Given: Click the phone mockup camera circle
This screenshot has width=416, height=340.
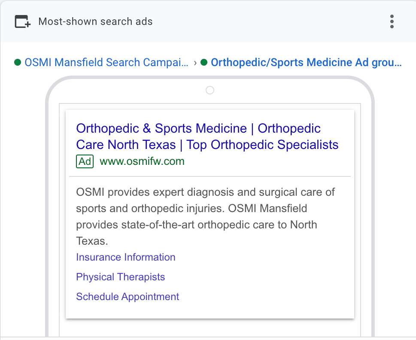Looking at the screenshot, I should pyautogui.click(x=210, y=90).
